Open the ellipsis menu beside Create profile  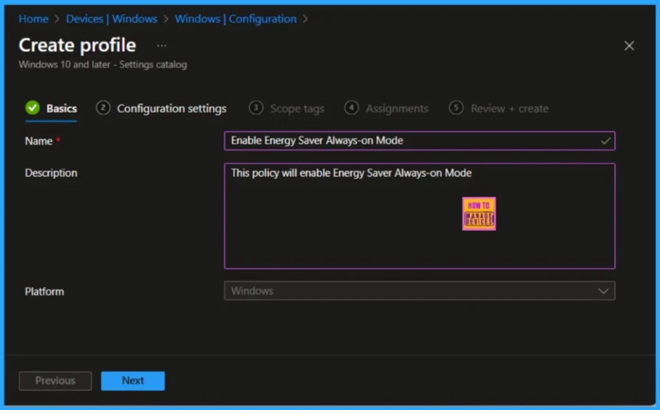click(x=162, y=46)
